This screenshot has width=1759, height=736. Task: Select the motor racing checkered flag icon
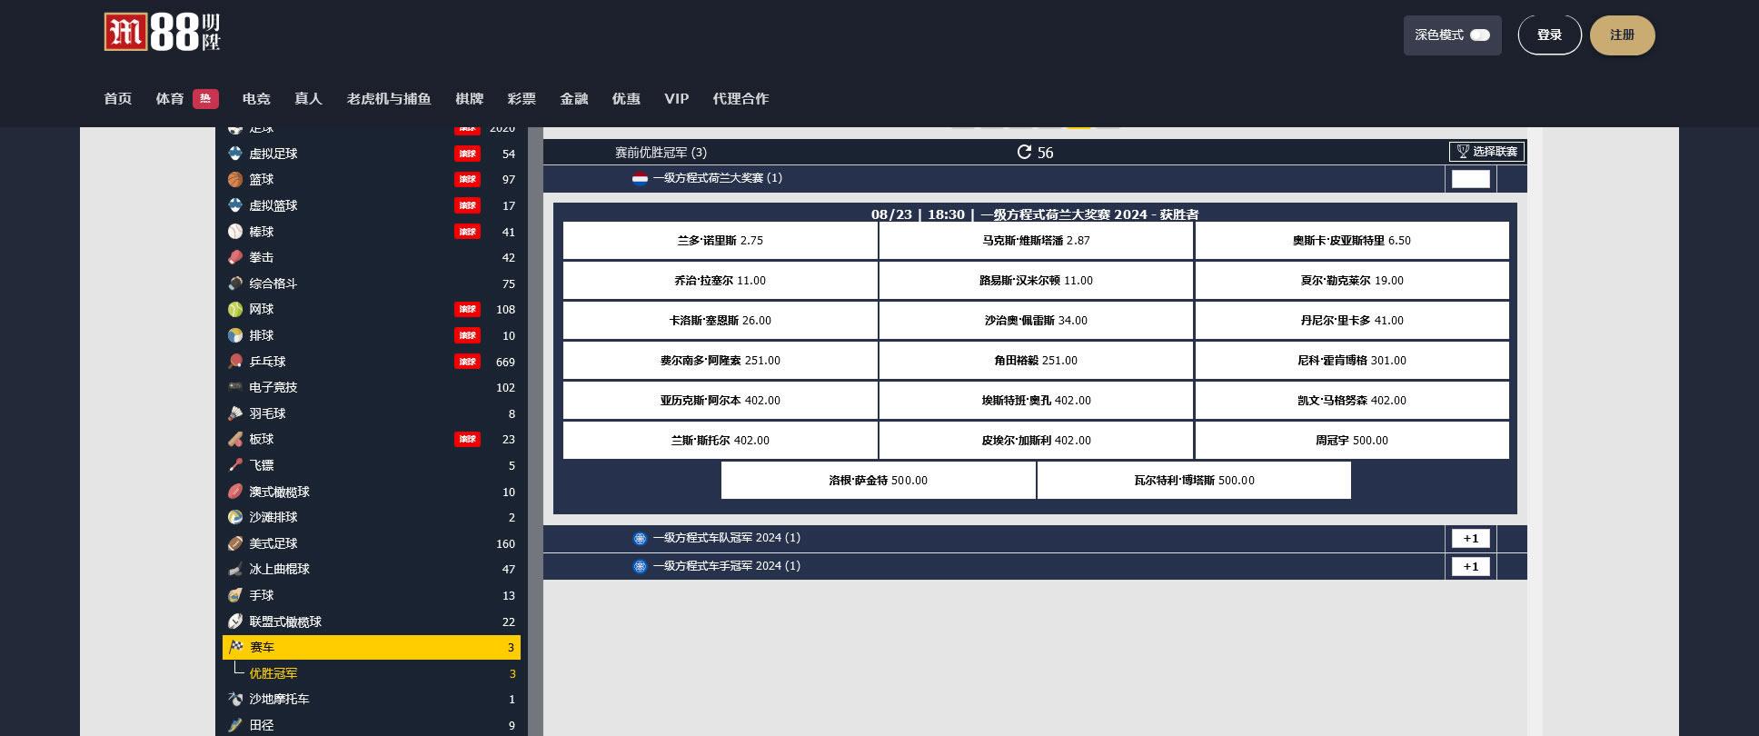[235, 647]
